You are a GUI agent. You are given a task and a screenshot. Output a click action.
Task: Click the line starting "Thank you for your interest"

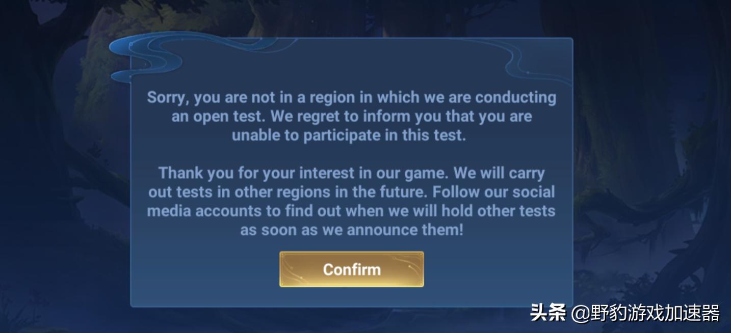click(351, 173)
